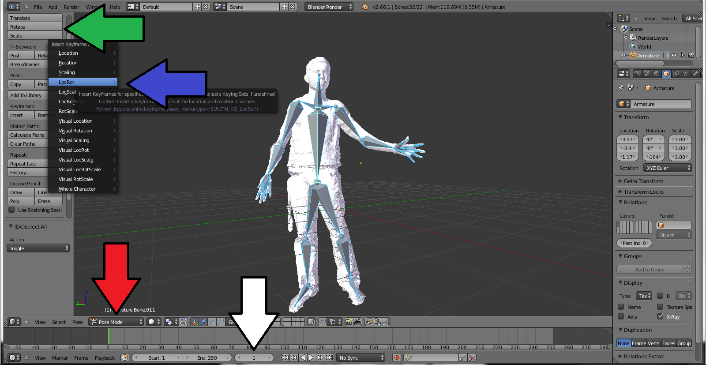Open the Scene properties tab icon
This screenshot has width=706, height=365.
[x=647, y=74]
